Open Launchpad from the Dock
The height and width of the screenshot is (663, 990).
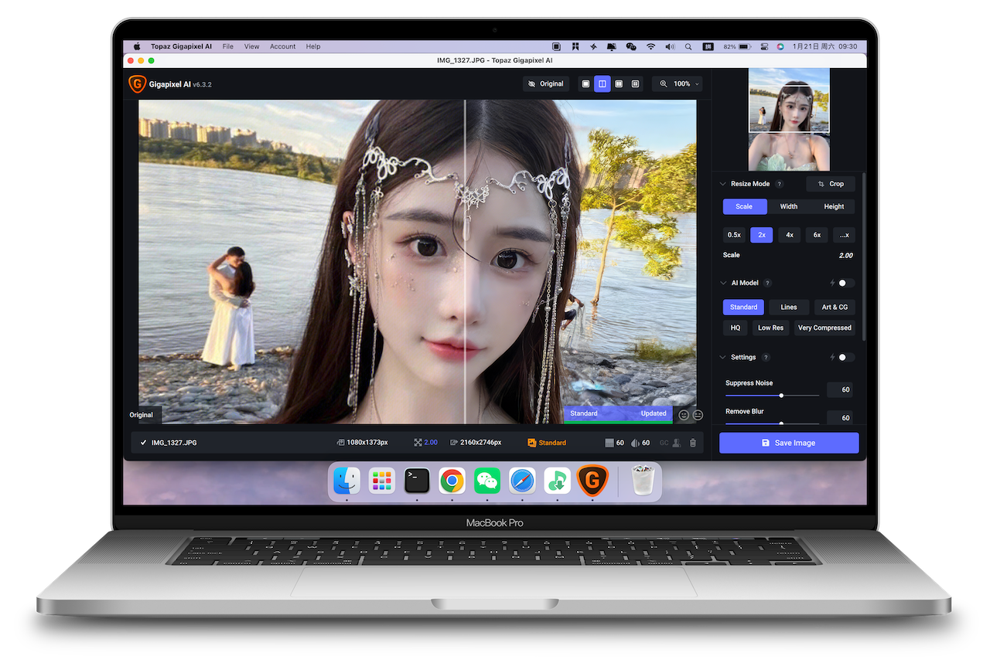coord(382,481)
